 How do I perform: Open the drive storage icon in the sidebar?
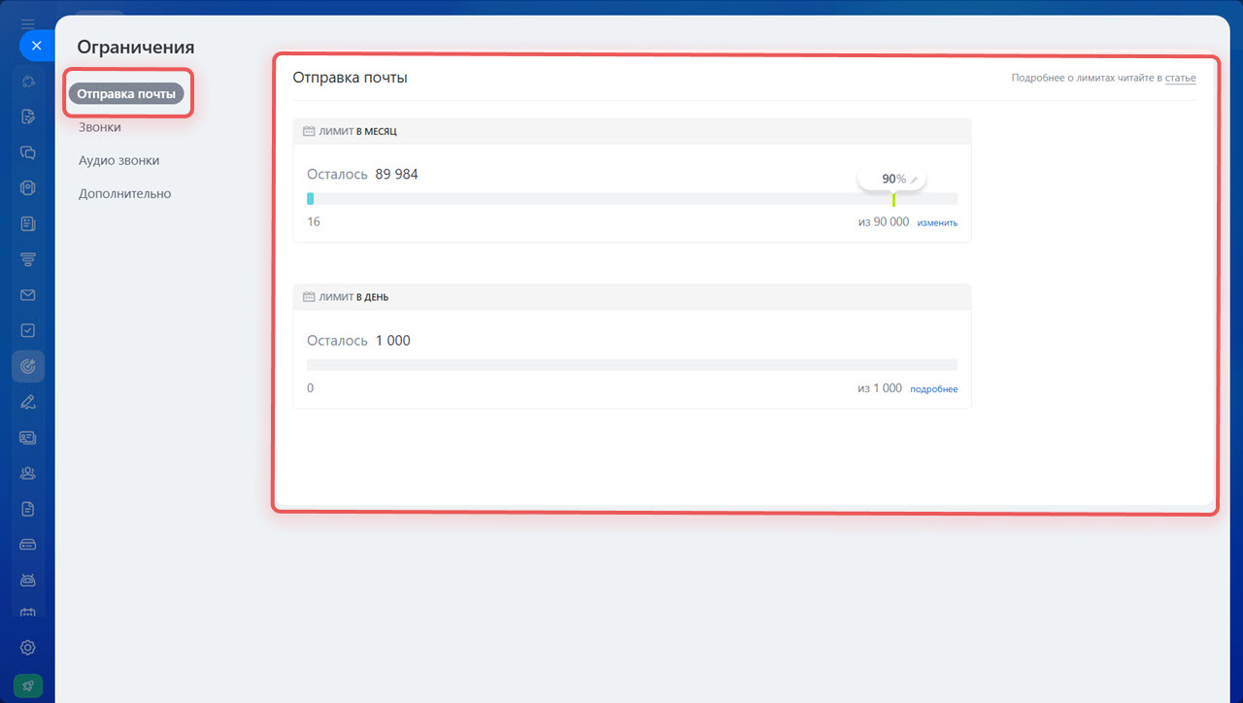pyautogui.click(x=27, y=545)
